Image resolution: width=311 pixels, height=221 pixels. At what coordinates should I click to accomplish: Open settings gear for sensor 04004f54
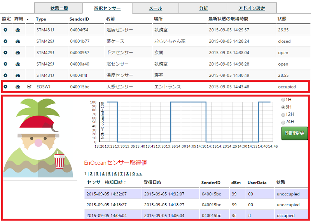pyautogui.click(x=5, y=30)
